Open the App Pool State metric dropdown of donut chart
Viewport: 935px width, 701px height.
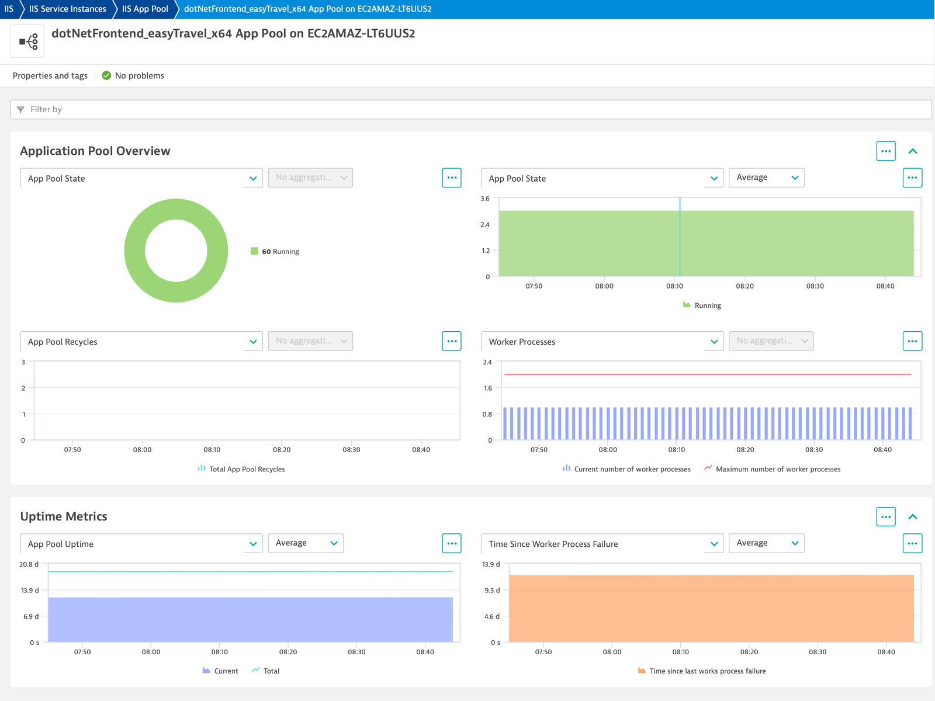(x=141, y=178)
